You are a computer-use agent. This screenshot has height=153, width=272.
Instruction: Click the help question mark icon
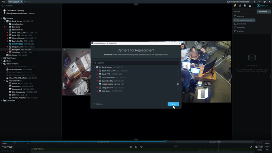[254, 2]
